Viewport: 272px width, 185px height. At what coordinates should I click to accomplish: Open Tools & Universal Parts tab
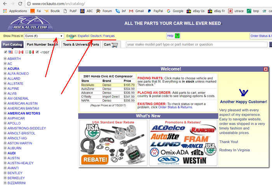[x=81, y=45]
